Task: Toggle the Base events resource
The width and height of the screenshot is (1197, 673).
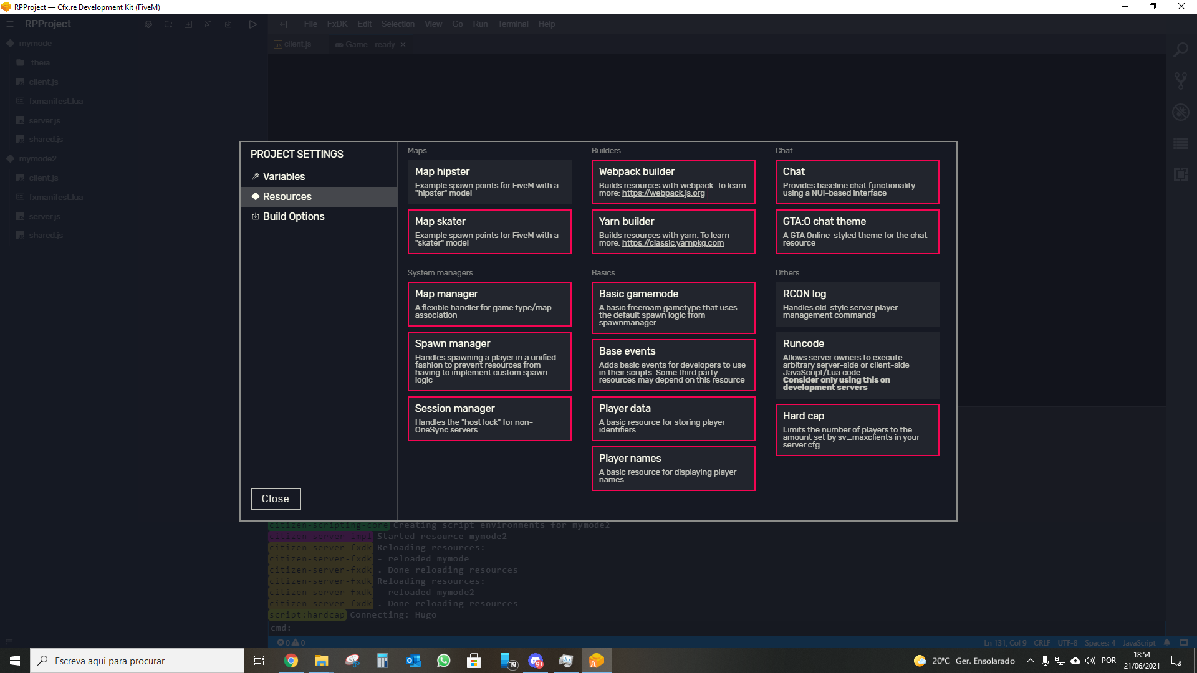Action: (x=673, y=365)
